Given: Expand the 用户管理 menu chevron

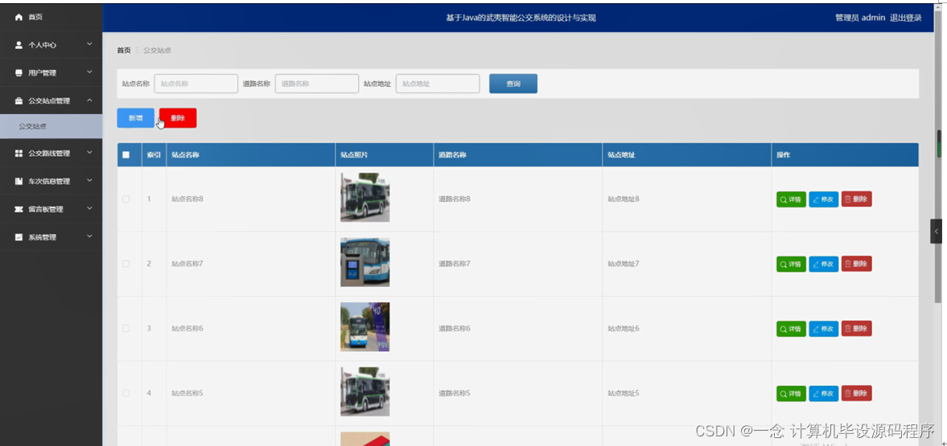Looking at the screenshot, I should (x=89, y=72).
